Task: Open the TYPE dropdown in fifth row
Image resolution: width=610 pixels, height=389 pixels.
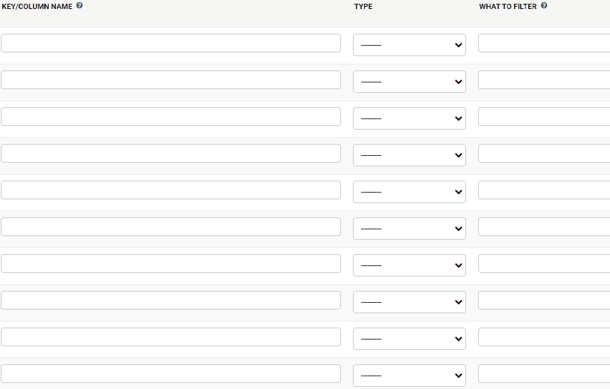Action: (409, 192)
